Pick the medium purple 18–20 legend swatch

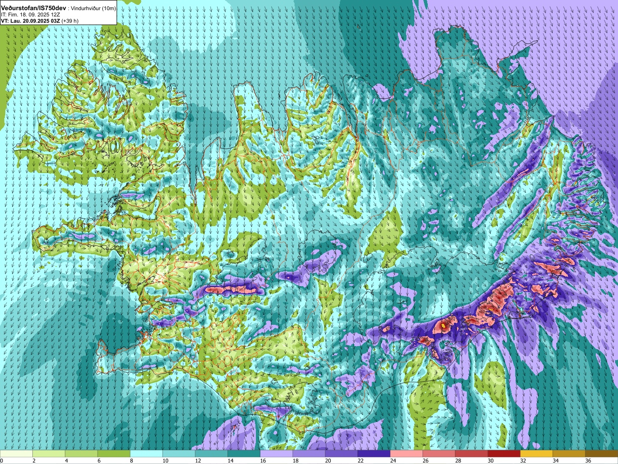click(x=309, y=454)
